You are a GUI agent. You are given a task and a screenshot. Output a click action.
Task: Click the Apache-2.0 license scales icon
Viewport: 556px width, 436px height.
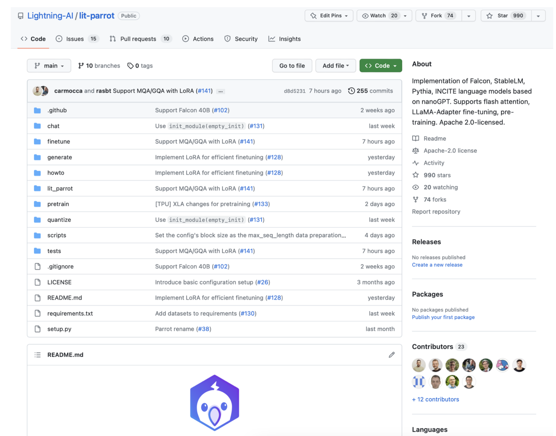416,151
